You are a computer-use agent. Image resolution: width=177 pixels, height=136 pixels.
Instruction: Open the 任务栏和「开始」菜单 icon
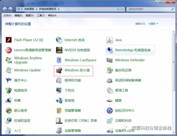point(59,121)
